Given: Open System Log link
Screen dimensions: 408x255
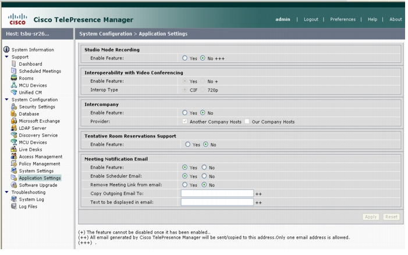Looking at the screenshot, I should tap(31, 199).
